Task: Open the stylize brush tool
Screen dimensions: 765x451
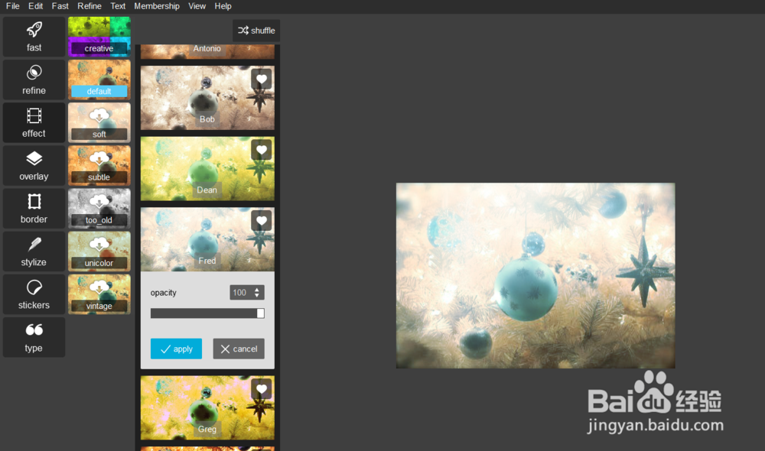Action: [x=34, y=251]
